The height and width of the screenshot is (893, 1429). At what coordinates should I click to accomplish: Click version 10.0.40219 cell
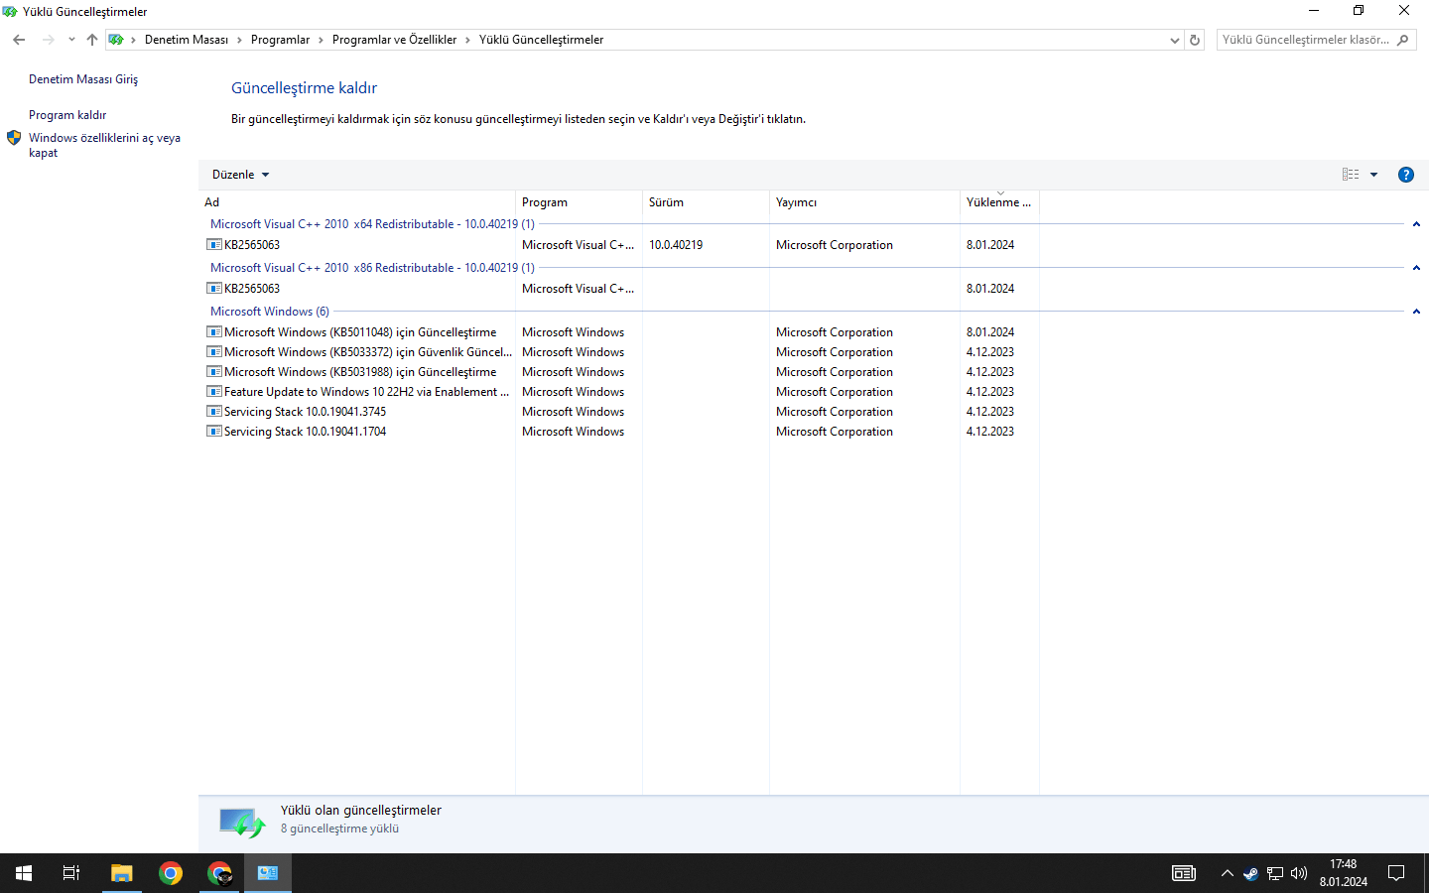676,245
